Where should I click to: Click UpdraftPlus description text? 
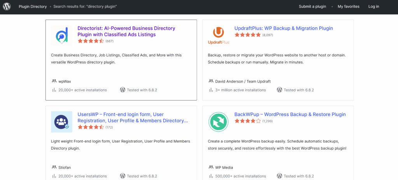coord(277,59)
